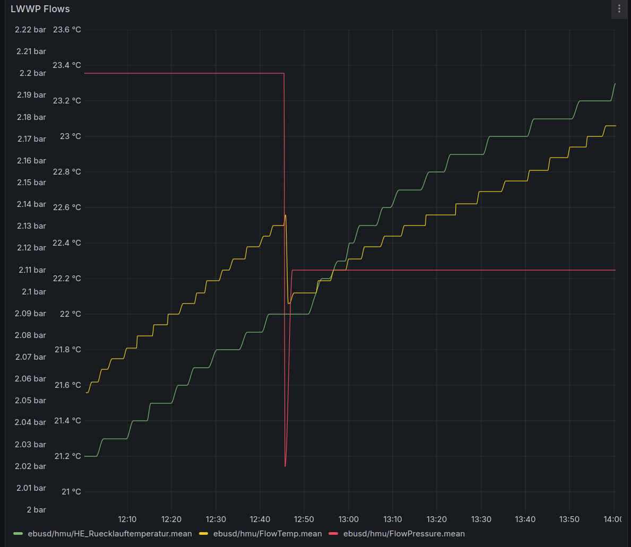Click the 2 bar axis label

[x=36, y=510]
